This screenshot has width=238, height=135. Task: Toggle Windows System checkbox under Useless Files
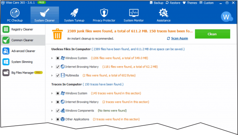58,58
